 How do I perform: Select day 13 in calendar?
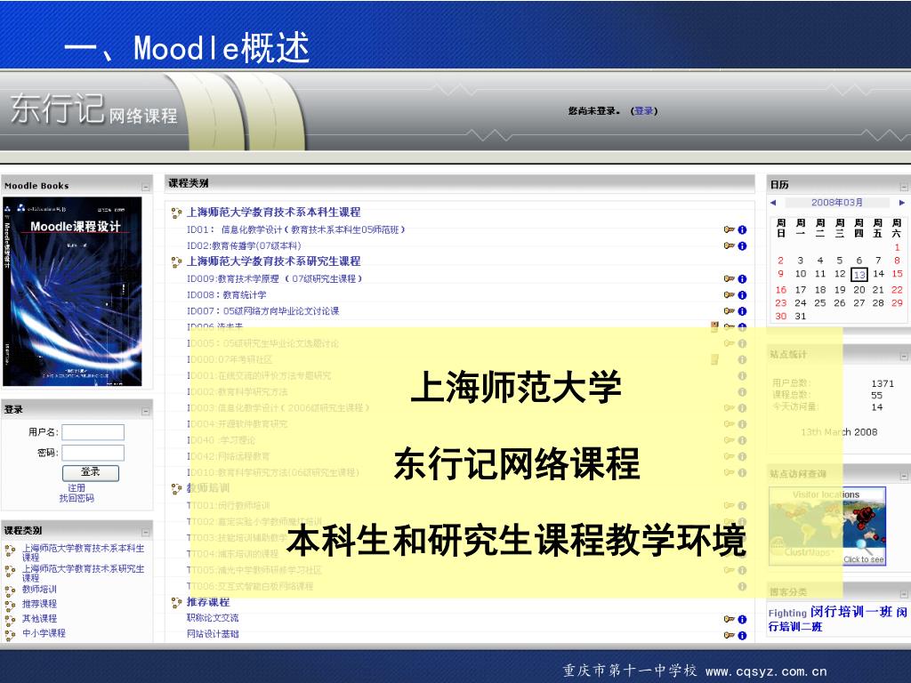click(859, 274)
